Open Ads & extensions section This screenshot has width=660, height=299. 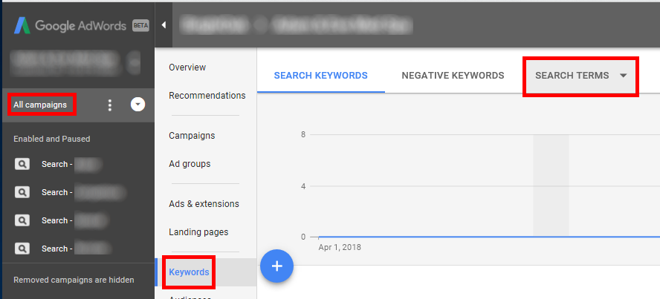[204, 204]
